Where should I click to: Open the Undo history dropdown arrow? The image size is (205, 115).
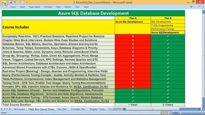[17, 2]
